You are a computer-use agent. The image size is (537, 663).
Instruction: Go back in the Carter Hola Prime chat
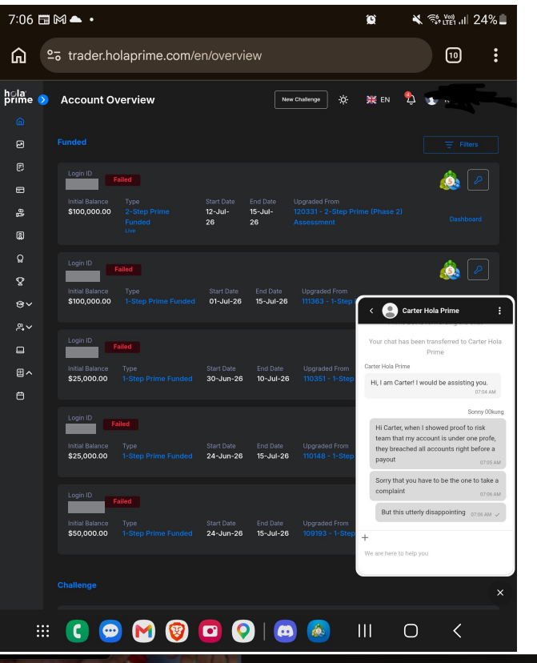tap(371, 311)
